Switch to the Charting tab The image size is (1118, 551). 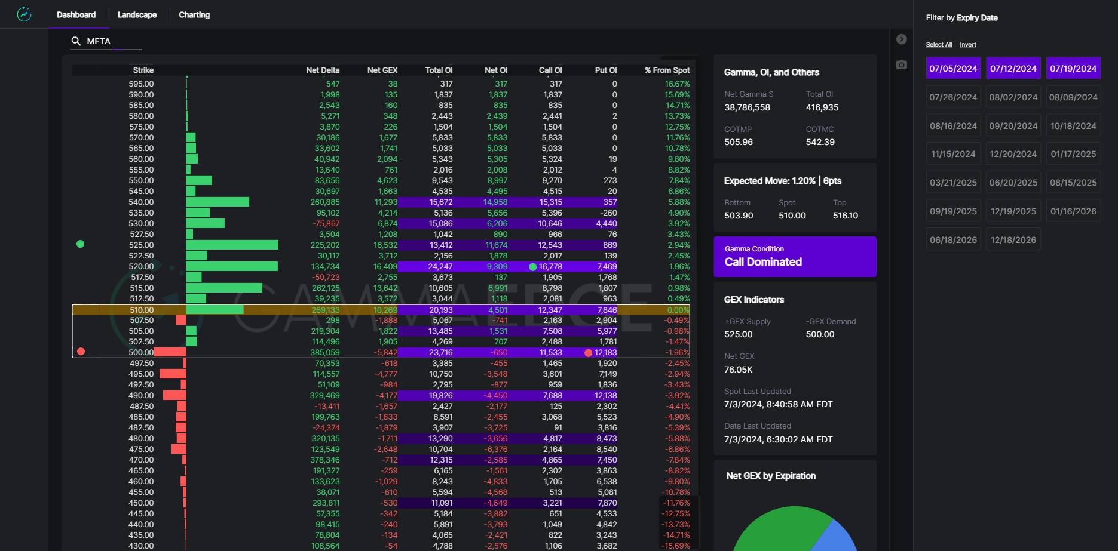tap(194, 14)
